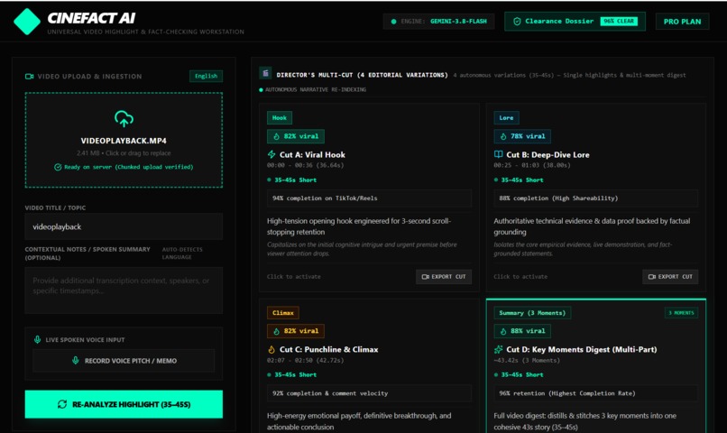This screenshot has width=727, height=433.
Task: Click the Summary (3 Moments) tag
Action: click(x=532, y=313)
